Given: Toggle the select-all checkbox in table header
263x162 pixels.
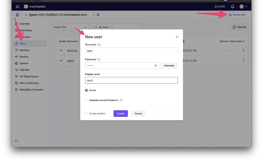Looking at the screenshot, I should tap(55, 41).
